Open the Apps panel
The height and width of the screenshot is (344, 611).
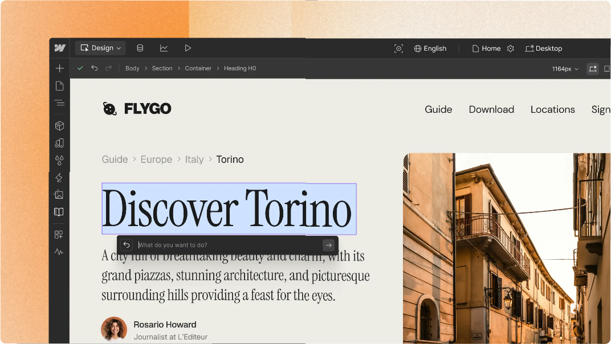point(59,234)
